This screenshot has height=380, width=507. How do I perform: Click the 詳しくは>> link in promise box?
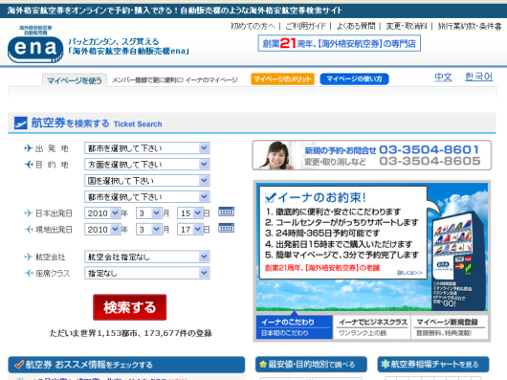point(409,273)
